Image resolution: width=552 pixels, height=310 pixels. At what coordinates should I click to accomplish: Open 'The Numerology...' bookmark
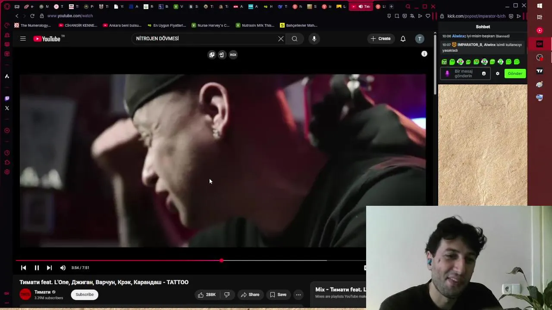[33, 25]
